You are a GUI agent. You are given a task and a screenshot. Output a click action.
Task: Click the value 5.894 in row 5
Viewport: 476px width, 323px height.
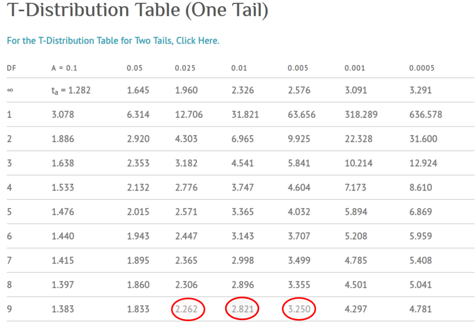356,212
